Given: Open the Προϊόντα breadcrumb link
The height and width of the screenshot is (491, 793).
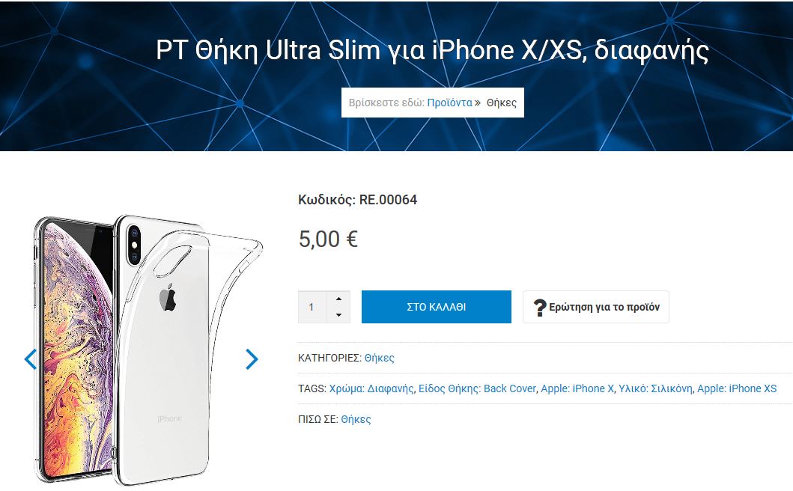Looking at the screenshot, I should click(449, 103).
